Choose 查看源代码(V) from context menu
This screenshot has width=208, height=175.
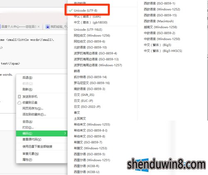(x=32, y=139)
